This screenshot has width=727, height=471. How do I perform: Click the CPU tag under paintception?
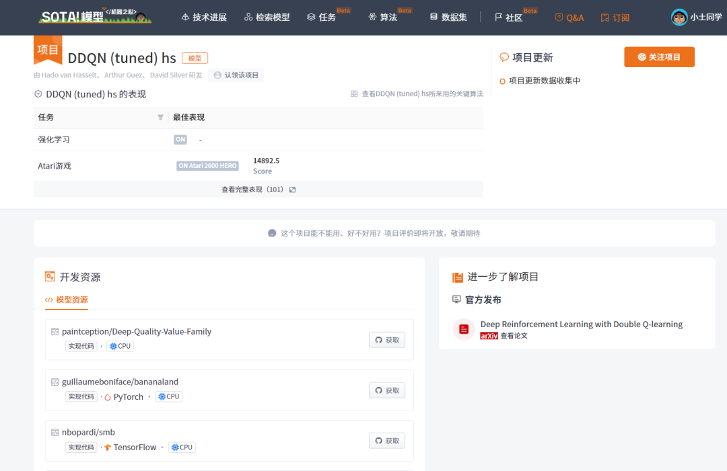point(120,346)
